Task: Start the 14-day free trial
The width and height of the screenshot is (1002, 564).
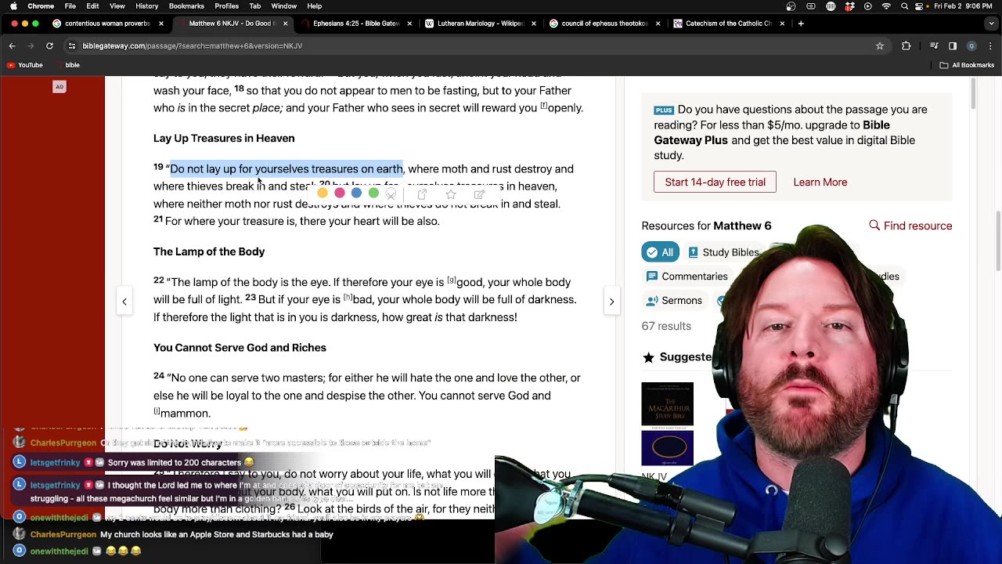Action: tap(715, 182)
